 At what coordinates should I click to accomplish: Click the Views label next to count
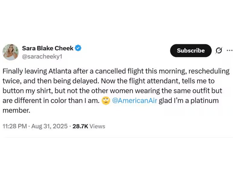97,126
